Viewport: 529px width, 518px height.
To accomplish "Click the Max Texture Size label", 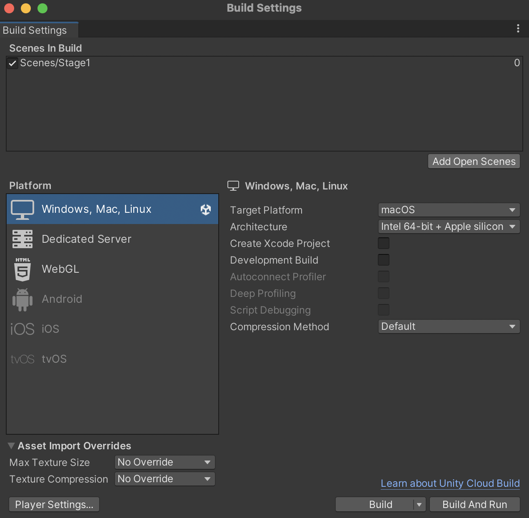I will 50,463.
